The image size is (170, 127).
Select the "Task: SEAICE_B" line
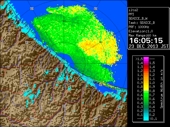[142, 23]
